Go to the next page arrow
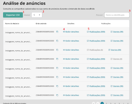The image size is (132, 104). click(123, 103)
